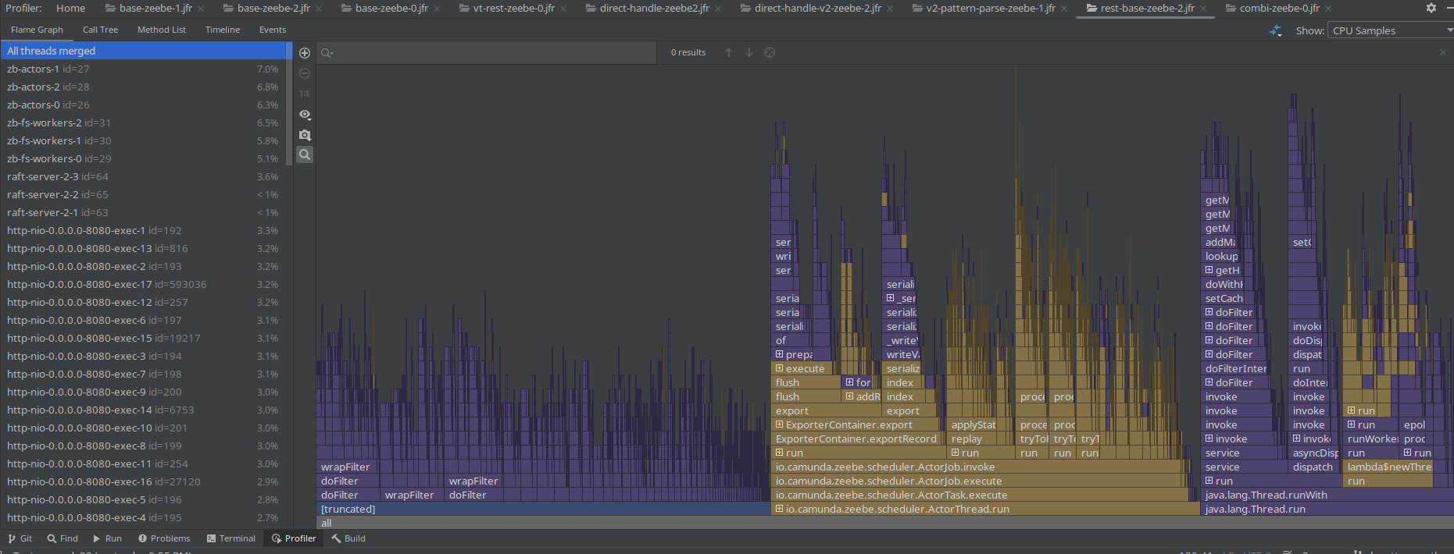This screenshot has height=554, width=1454.
Task: Open the Events tab
Action: (273, 30)
